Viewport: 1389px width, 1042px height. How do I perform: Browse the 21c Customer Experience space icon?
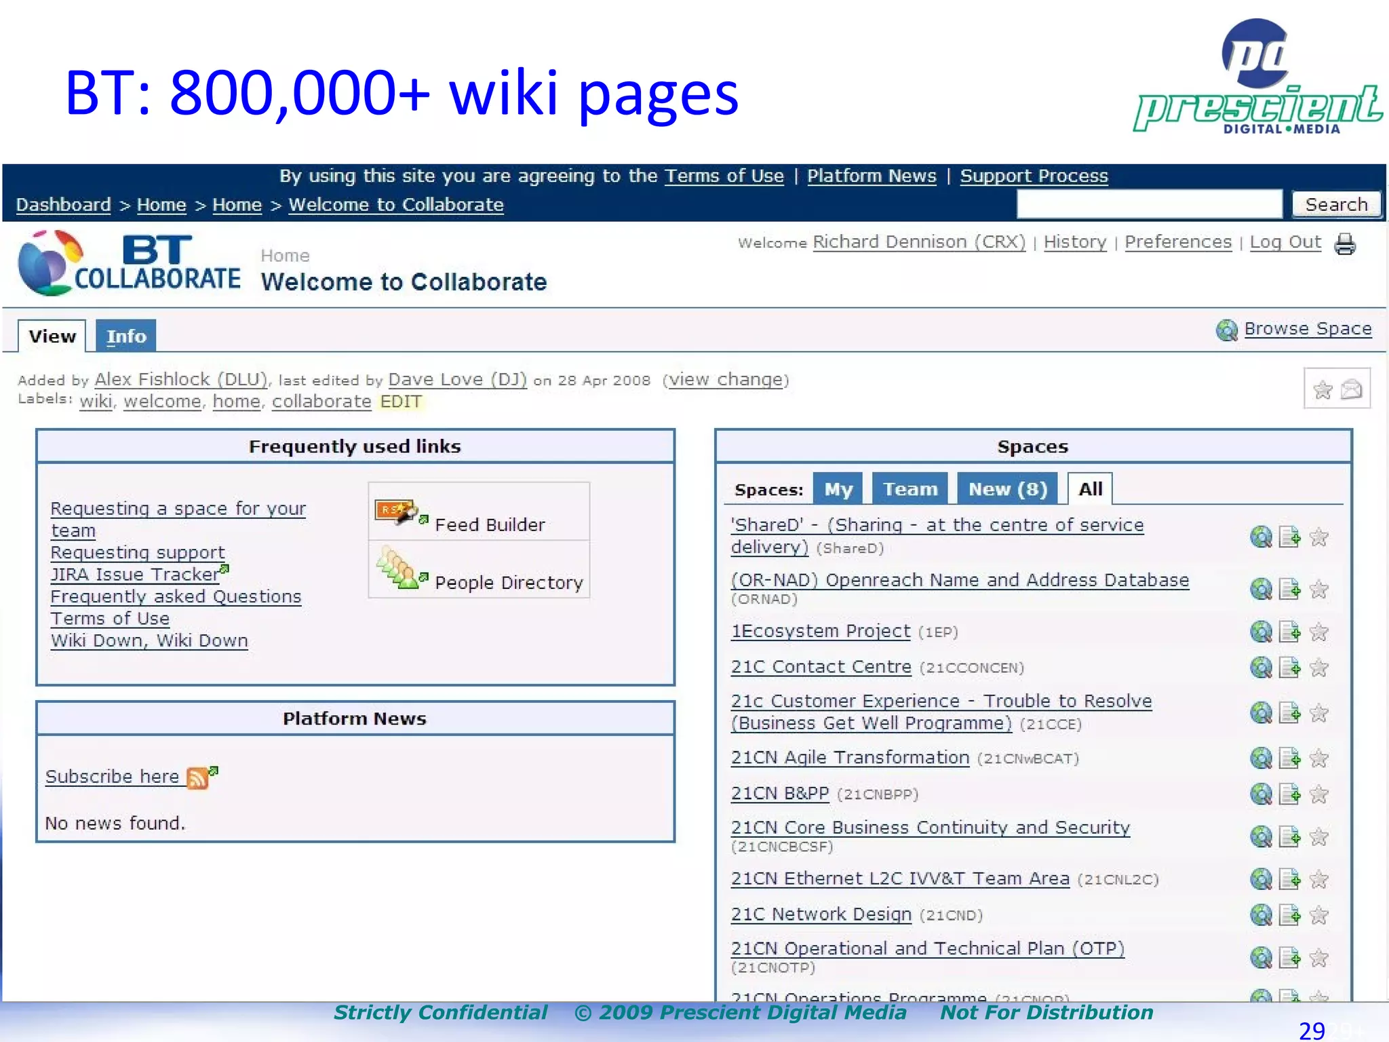coord(1261,712)
